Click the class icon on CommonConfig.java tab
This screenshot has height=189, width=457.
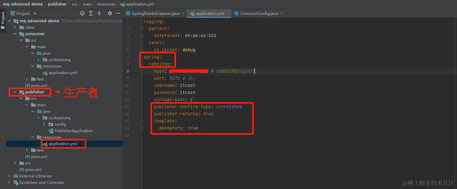(236, 14)
